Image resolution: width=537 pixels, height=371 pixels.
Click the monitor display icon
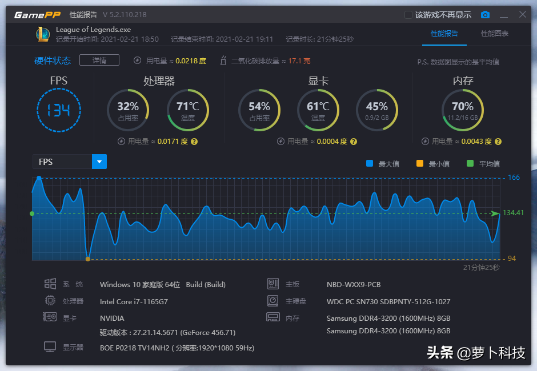50,346
